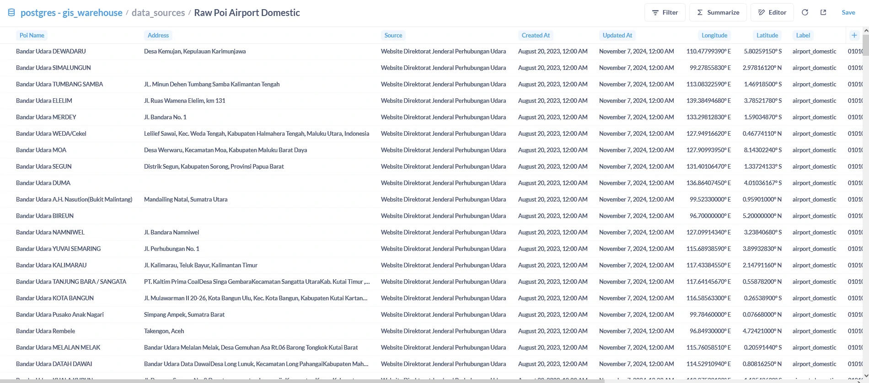This screenshot has height=383, width=869.
Task: Go to postgres - gis_warehouse database
Action: (x=71, y=13)
